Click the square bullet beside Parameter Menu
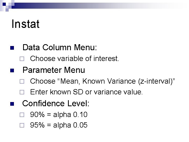 (x=11, y=71)
